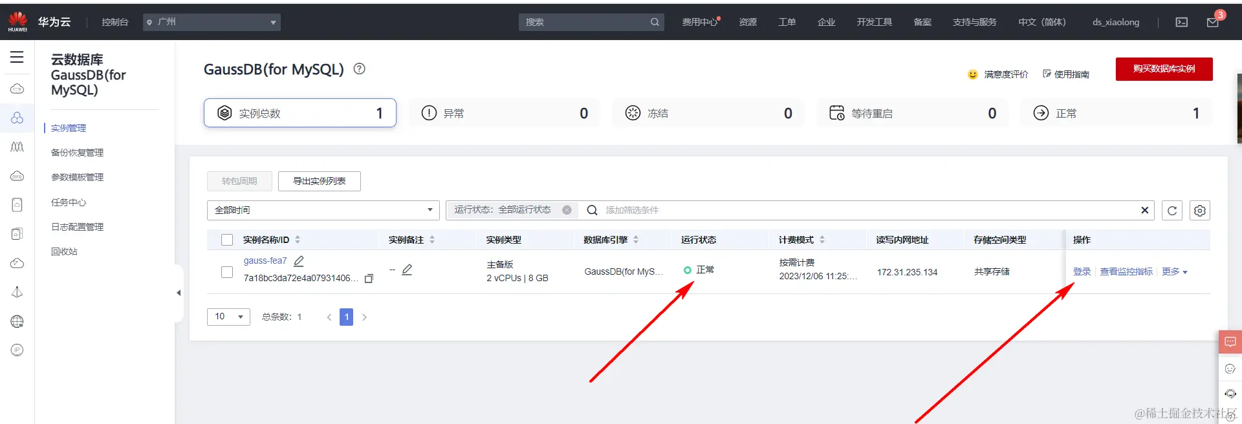Open 支持与服务 in the top bar
The width and height of the screenshot is (1242, 424).
[974, 22]
